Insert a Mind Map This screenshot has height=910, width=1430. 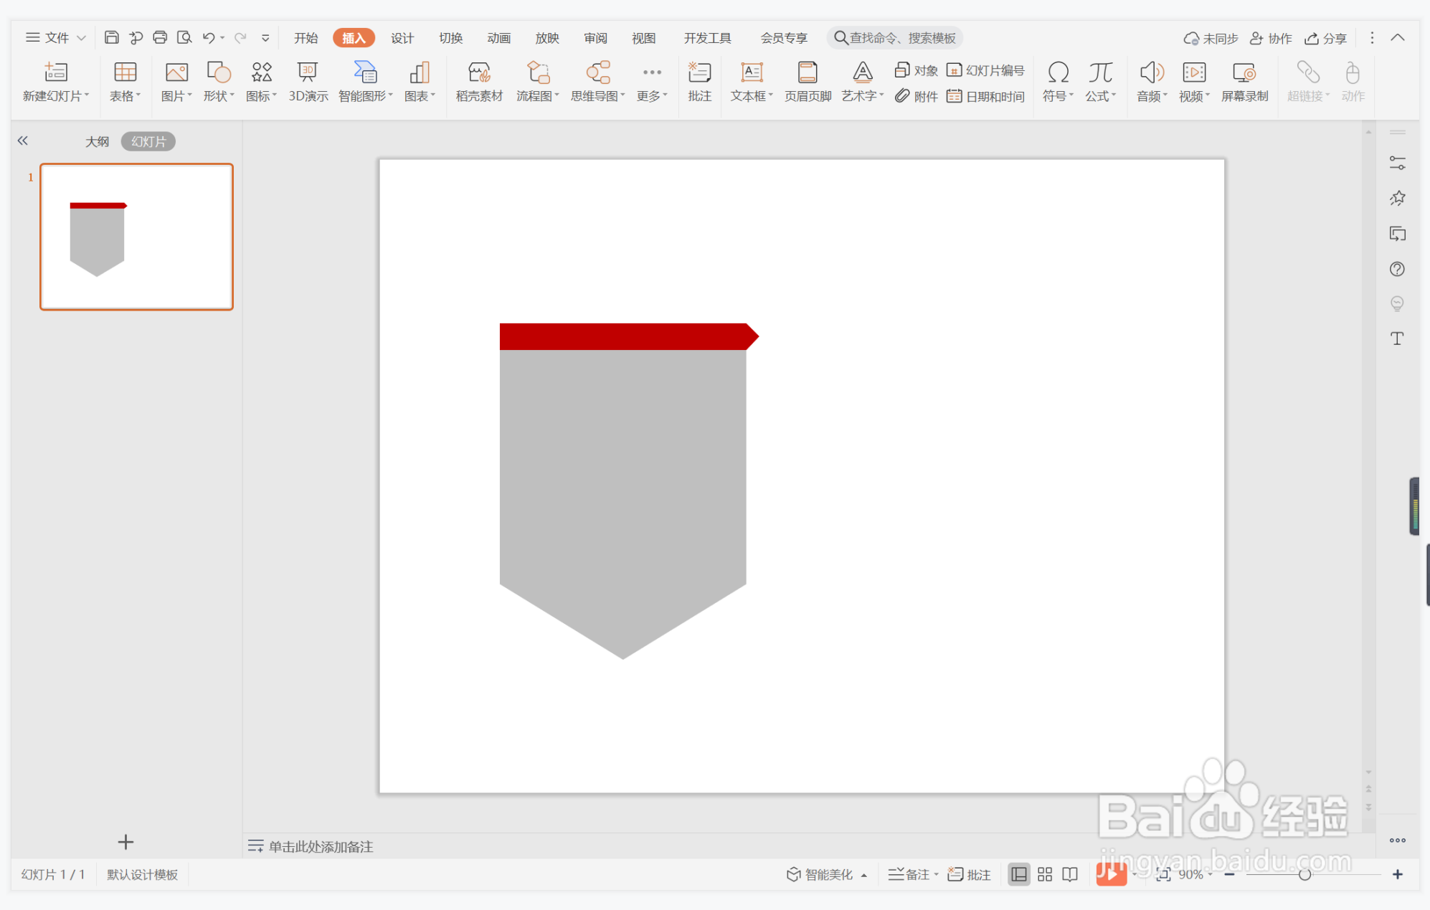point(598,82)
